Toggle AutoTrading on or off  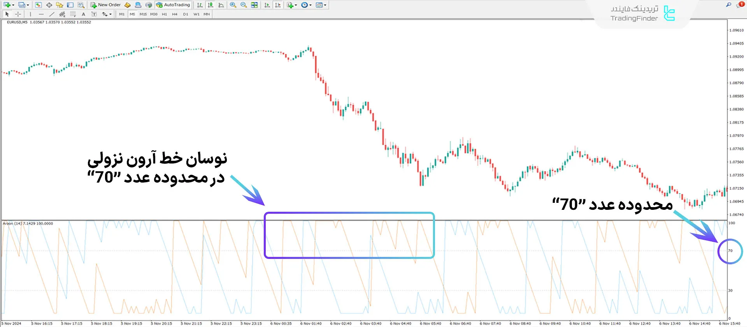pos(173,5)
